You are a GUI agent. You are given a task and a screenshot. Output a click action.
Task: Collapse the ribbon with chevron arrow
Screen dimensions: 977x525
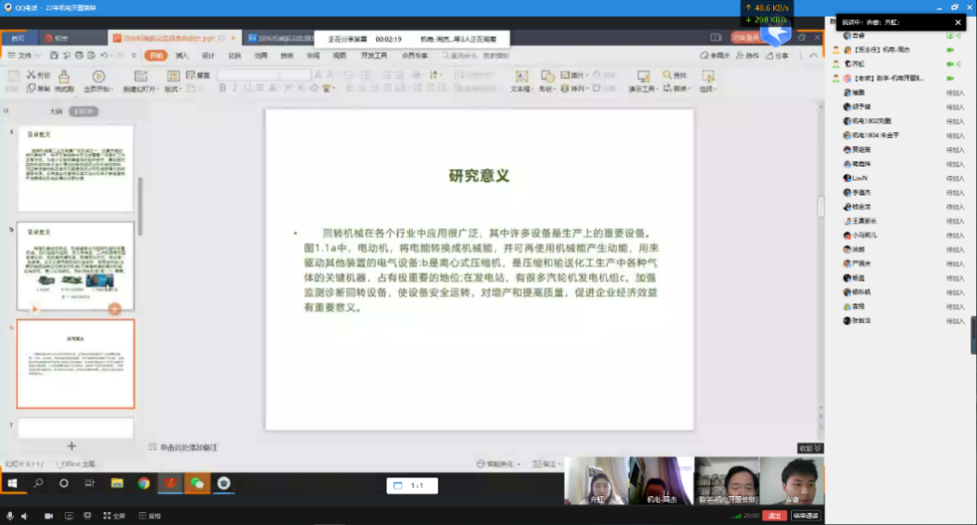pos(814,56)
